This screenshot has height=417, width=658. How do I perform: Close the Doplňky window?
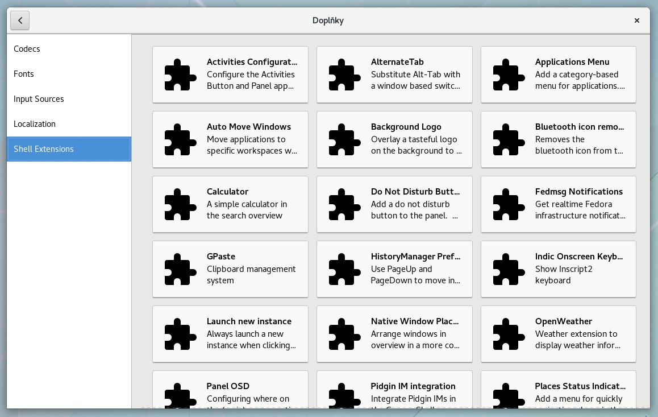click(637, 20)
